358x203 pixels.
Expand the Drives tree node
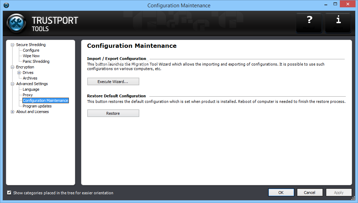coord(19,73)
